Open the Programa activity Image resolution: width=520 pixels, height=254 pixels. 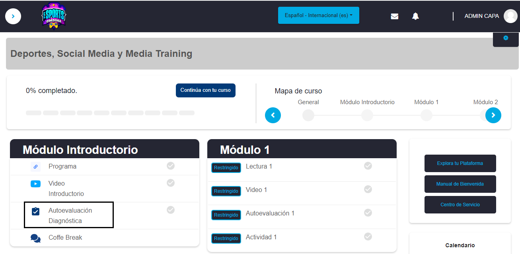tap(62, 167)
